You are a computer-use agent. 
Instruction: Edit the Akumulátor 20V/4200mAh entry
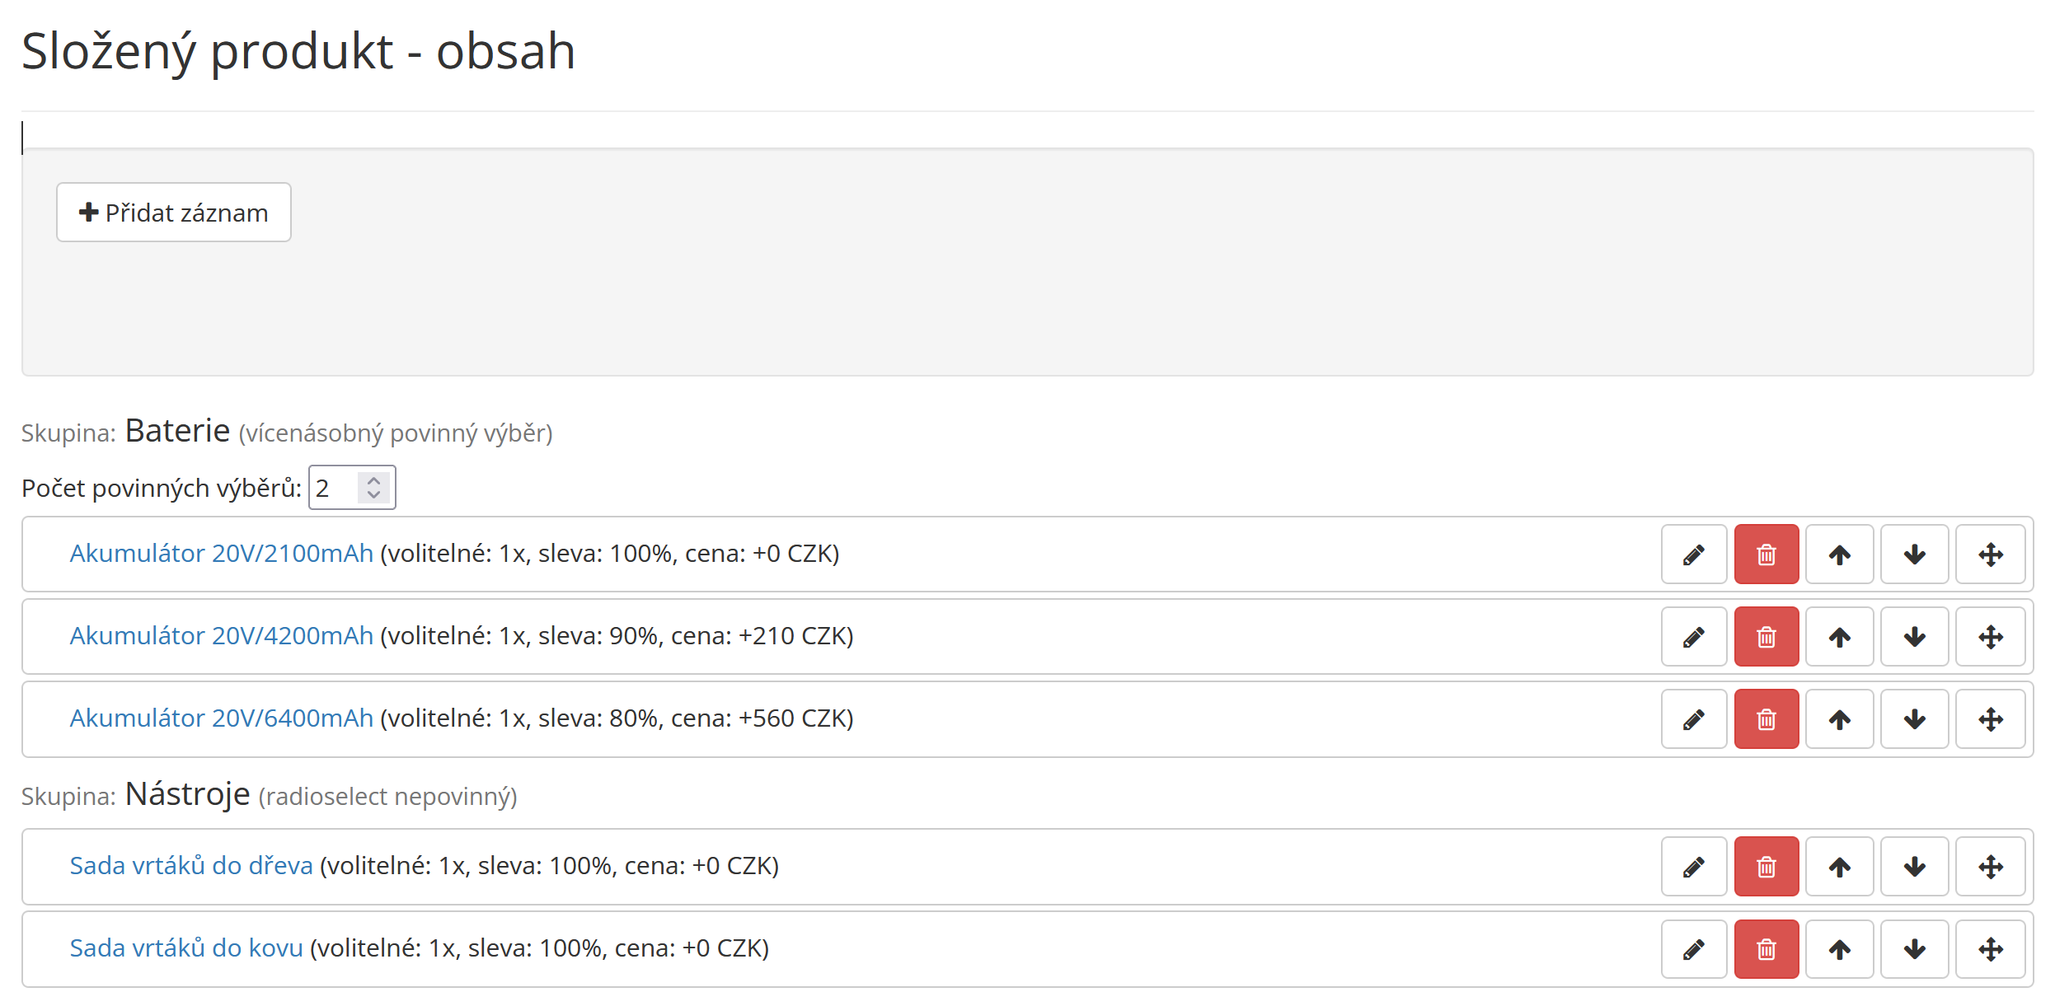tap(1693, 637)
